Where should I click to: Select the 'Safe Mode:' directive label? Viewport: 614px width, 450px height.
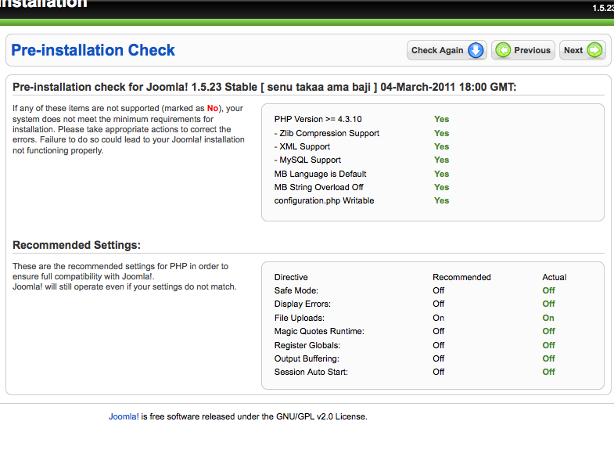pyautogui.click(x=296, y=290)
